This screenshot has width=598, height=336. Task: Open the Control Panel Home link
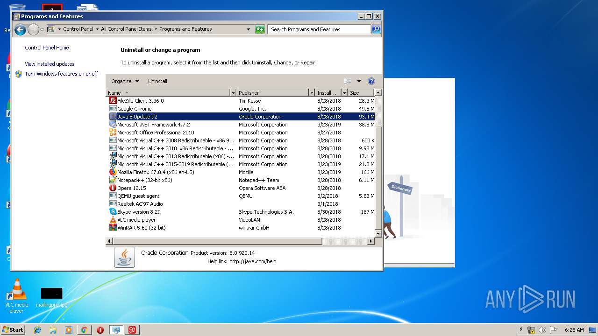click(47, 48)
